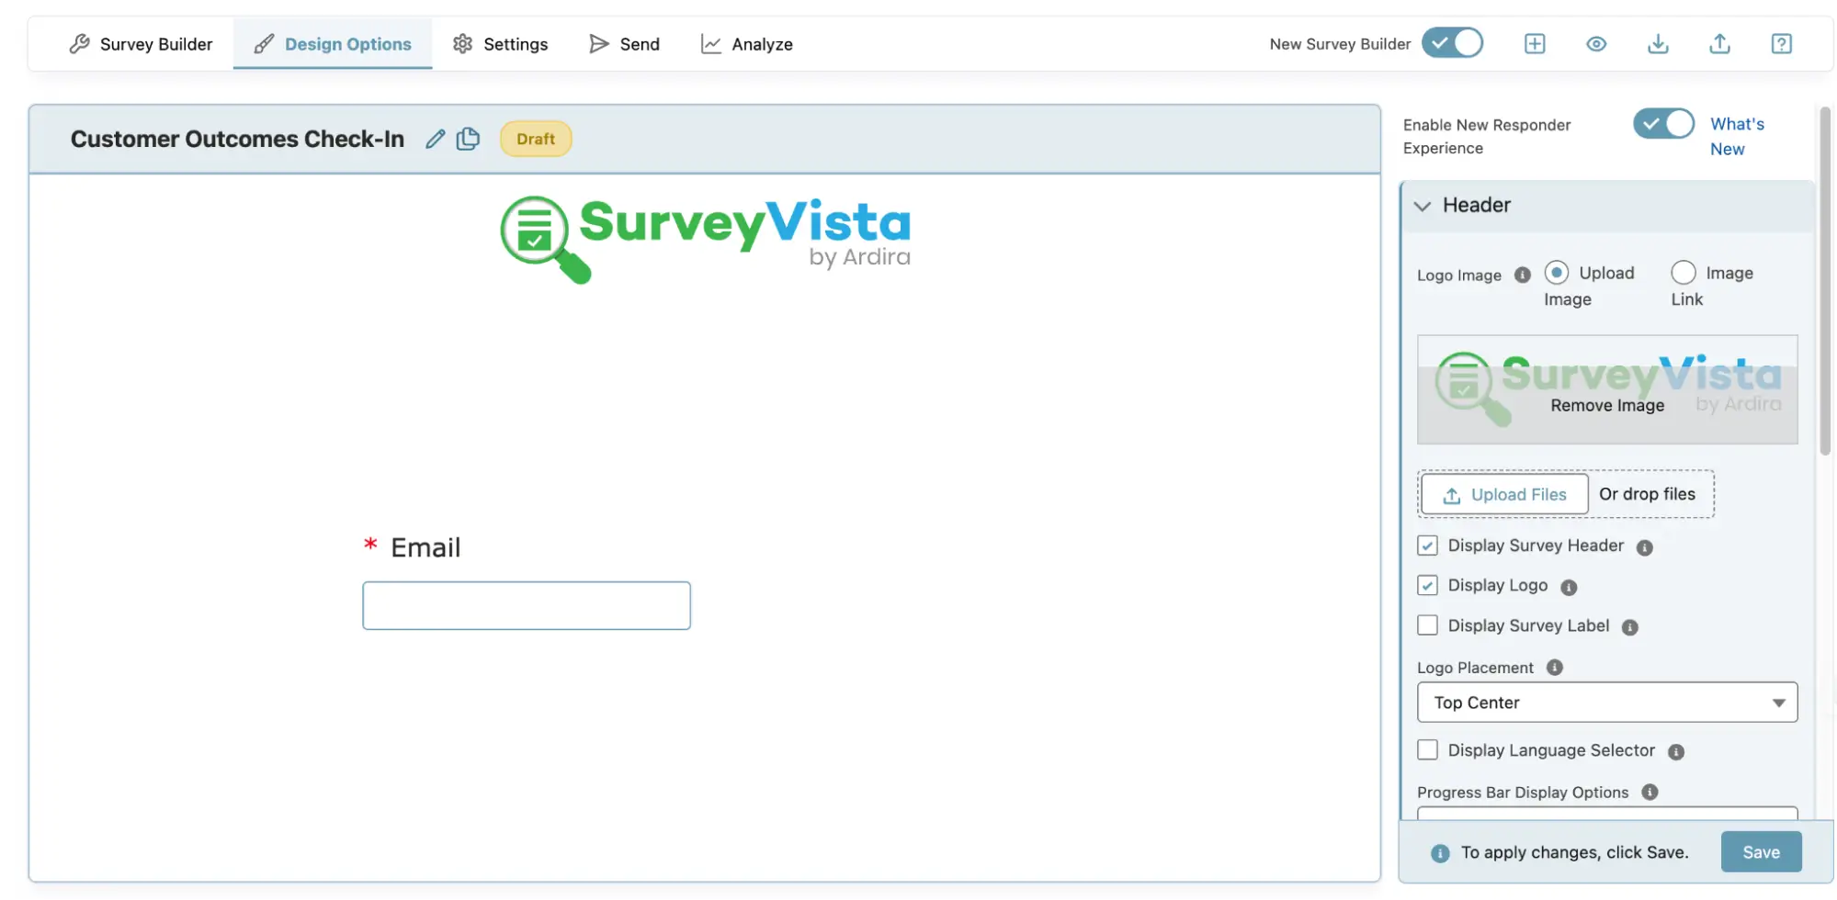The height and width of the screenshot is (900, 1837).
Task: Disable the New Responder Experience toggle
Action: pyautogui.click(x=1663, y=124)
